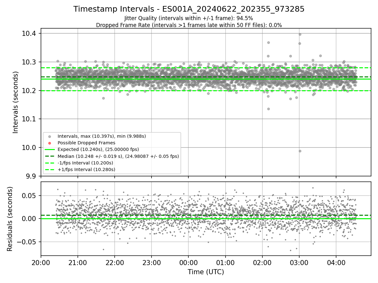Click the −0.05 residuals tick label
378x283 pixels.
[26, 242]
